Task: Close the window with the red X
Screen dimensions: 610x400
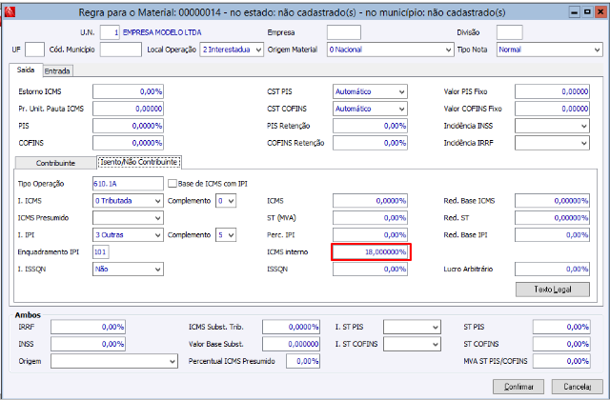Action: pyautogui.click(x=600, y=12)
